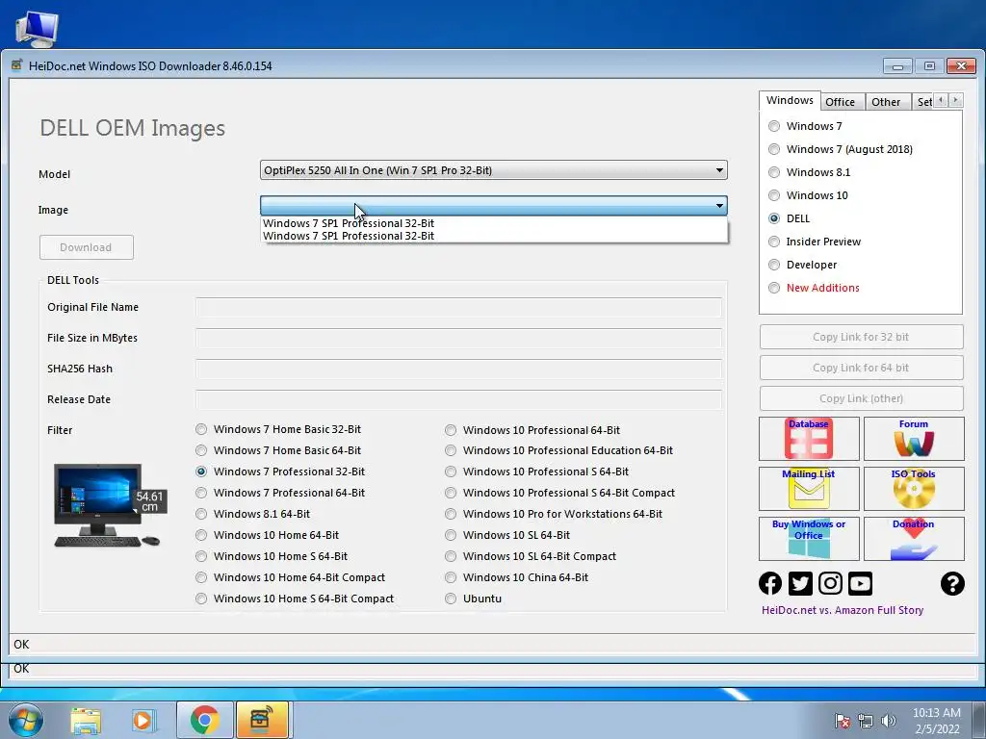Screen dimensions: 986x739
Task: Visit the Facebook page icon
Action: coord(770,583)
